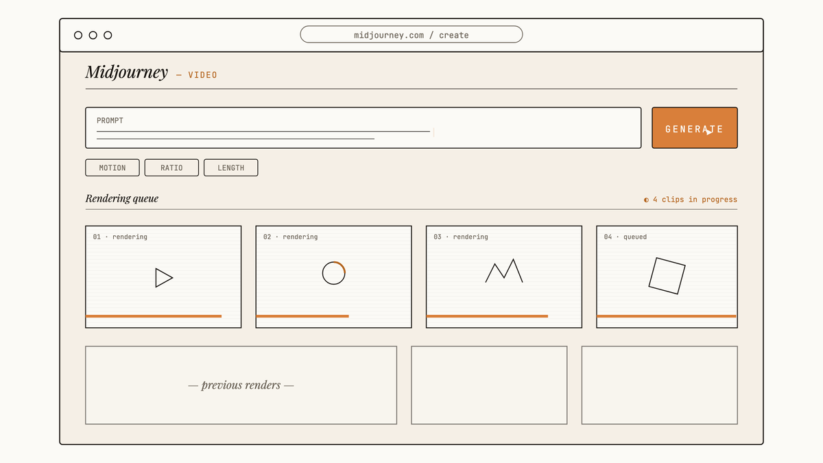Click the '— VIDEO' label
This screenshot has width=823, height=463.
[x=197, y=75]
